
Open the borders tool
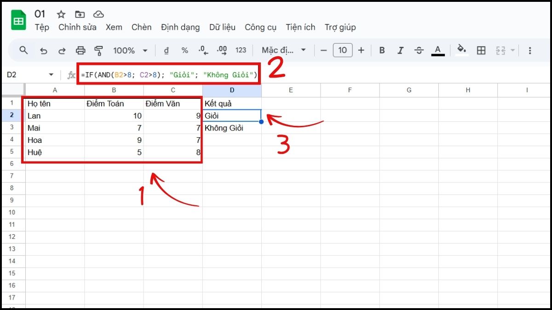point(481,51)
